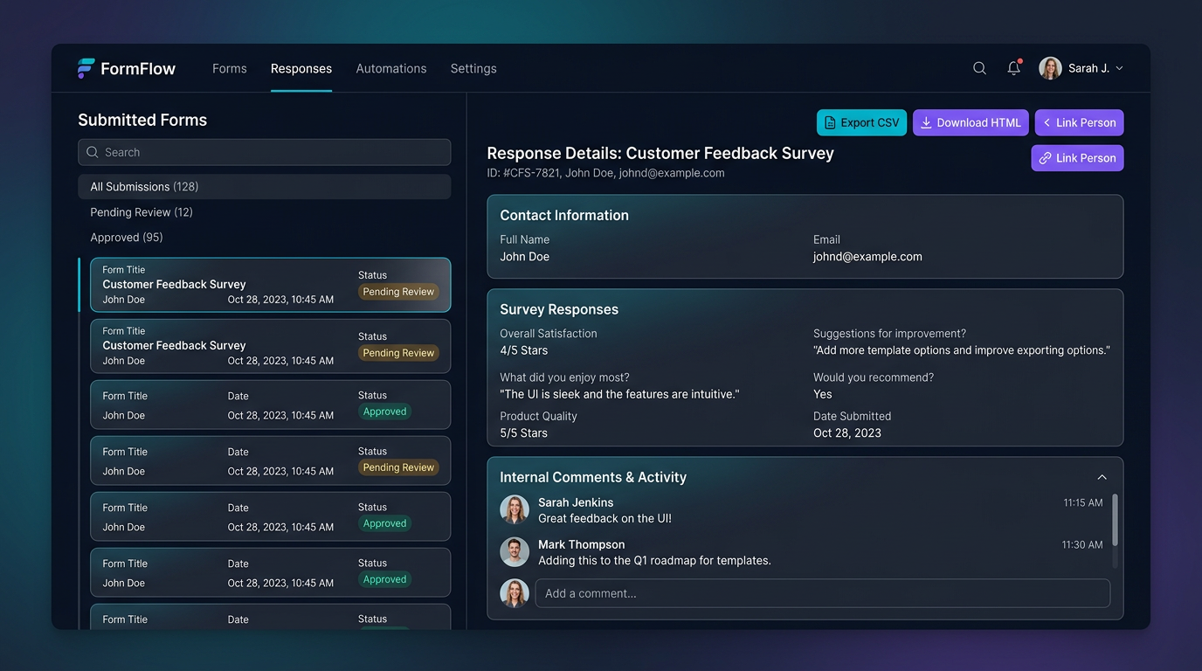Open search via the magnifier icon in header
This screenshot has height=671, width=1202.
[x=979, y=68]
